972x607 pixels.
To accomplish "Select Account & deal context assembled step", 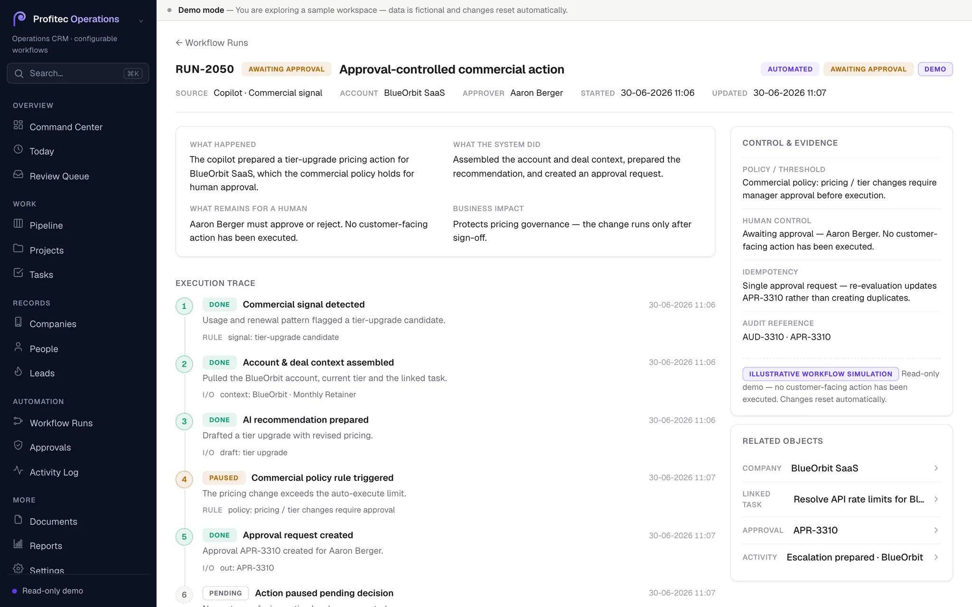I will [x=318, y=362].
